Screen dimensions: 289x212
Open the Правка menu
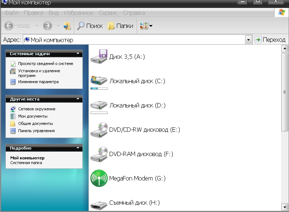[x=33, y=13]
